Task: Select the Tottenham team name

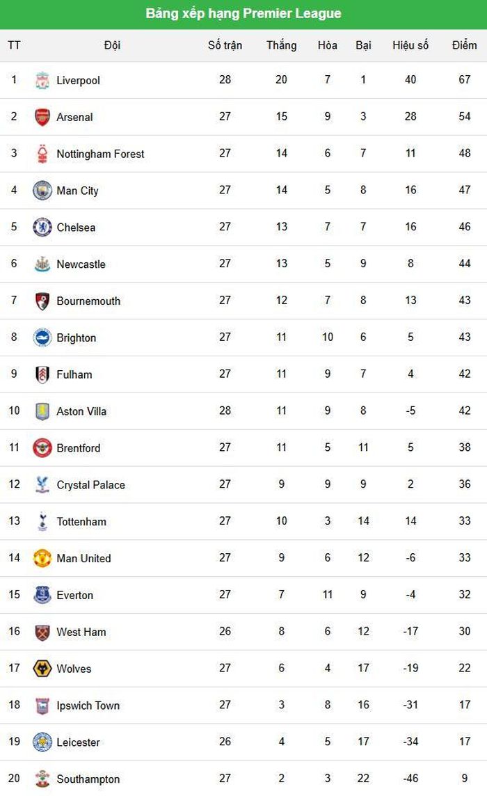Action: 81,521
